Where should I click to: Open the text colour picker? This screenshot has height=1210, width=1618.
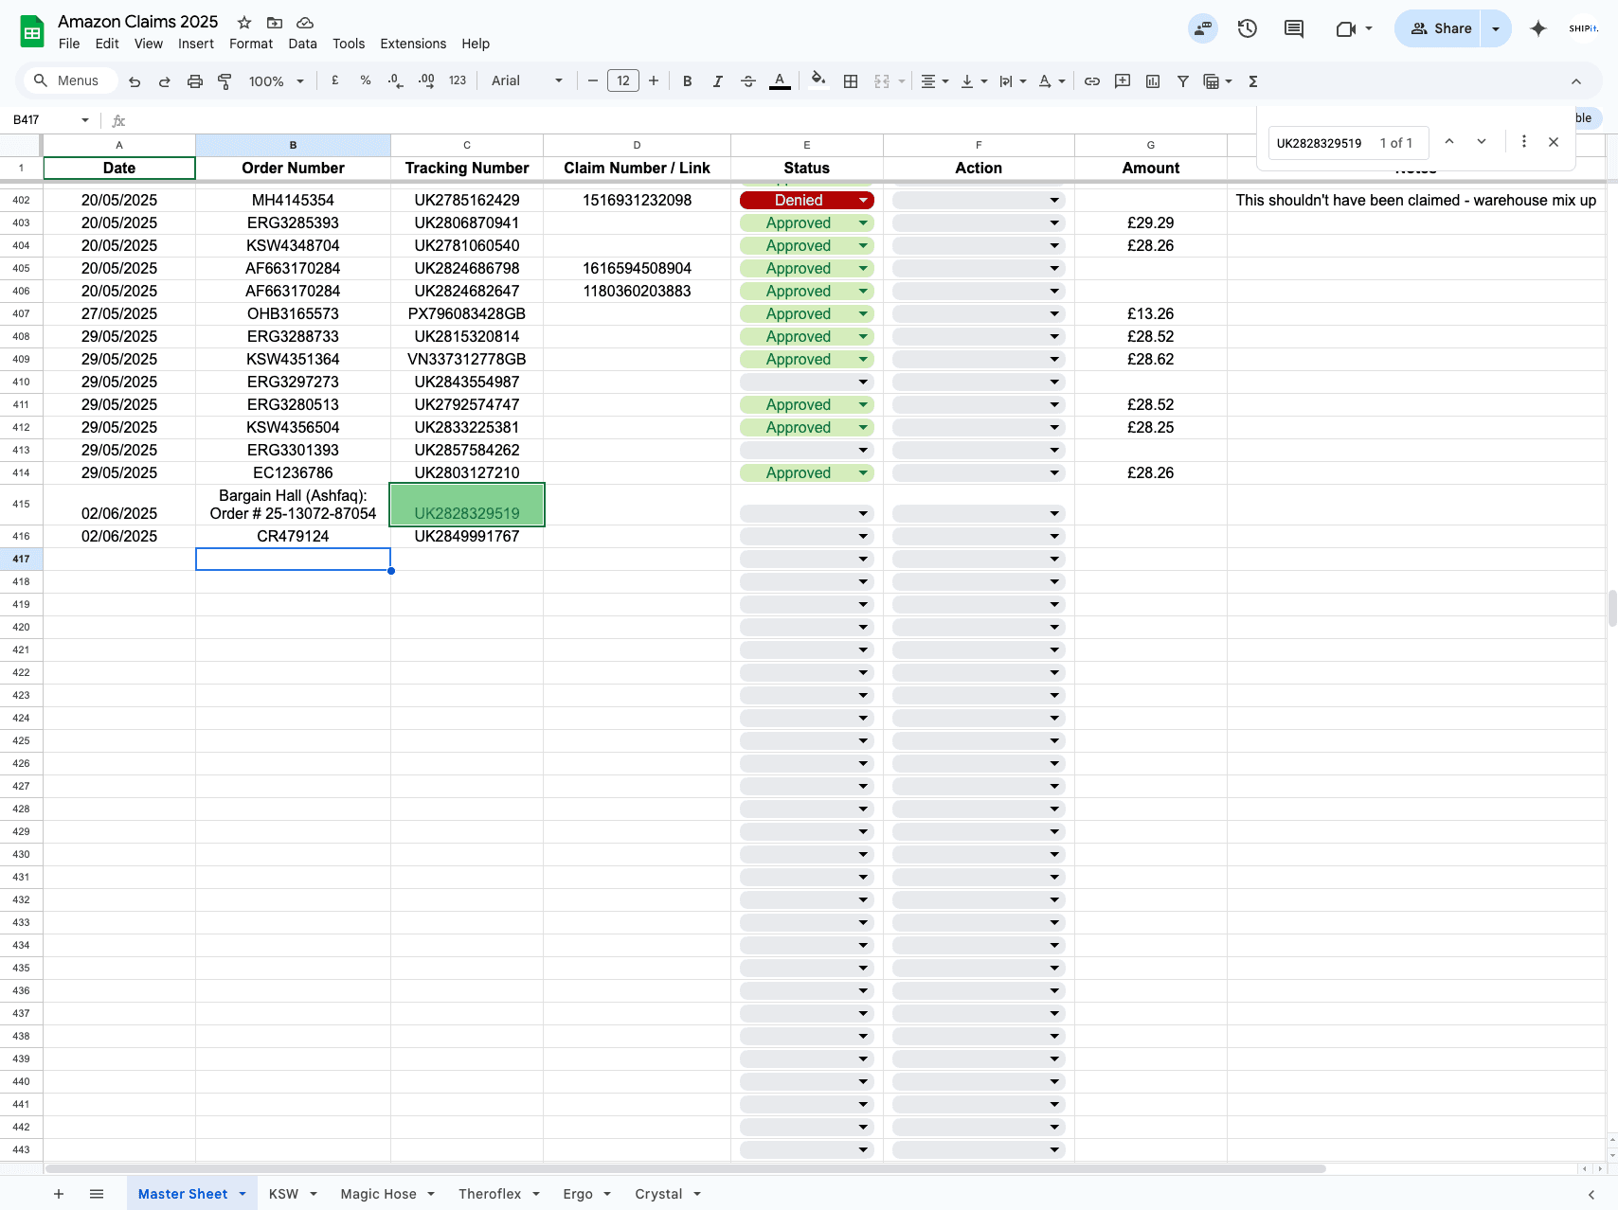pyautogui.click(x=780, y=81)
